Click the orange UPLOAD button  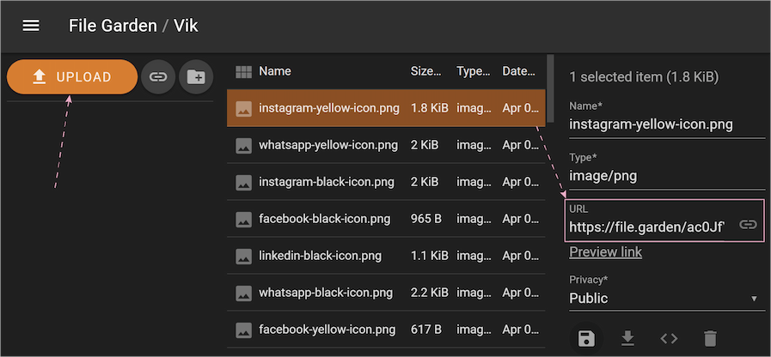click(72, 76)
